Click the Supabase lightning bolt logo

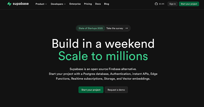point(9,4)
